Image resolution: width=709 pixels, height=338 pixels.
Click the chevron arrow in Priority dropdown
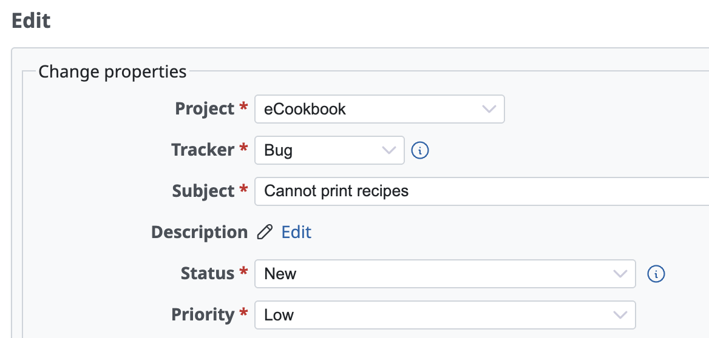click(x=620, y=315)
